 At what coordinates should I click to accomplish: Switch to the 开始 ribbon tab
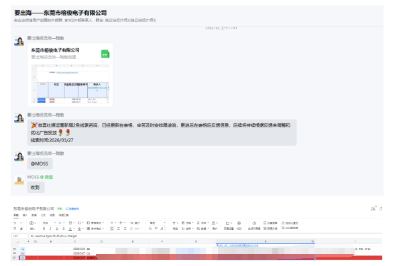pos(16,215)
